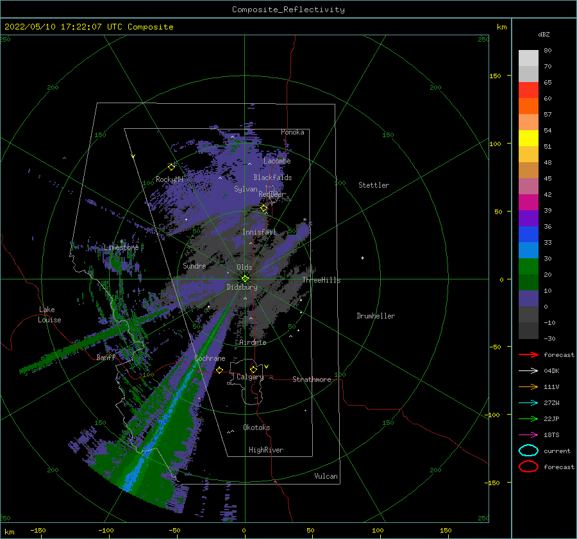Image resolution: width=577 pixels, height=539 pixels.
Task: Click the red forecast arrow in legend
Action: (x=528, y=354)
